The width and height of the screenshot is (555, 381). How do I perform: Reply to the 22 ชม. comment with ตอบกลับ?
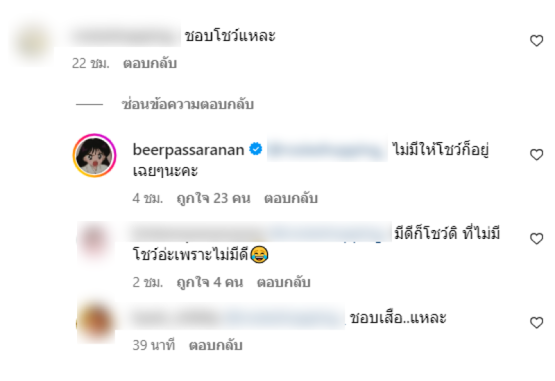[x=150, y=64]
